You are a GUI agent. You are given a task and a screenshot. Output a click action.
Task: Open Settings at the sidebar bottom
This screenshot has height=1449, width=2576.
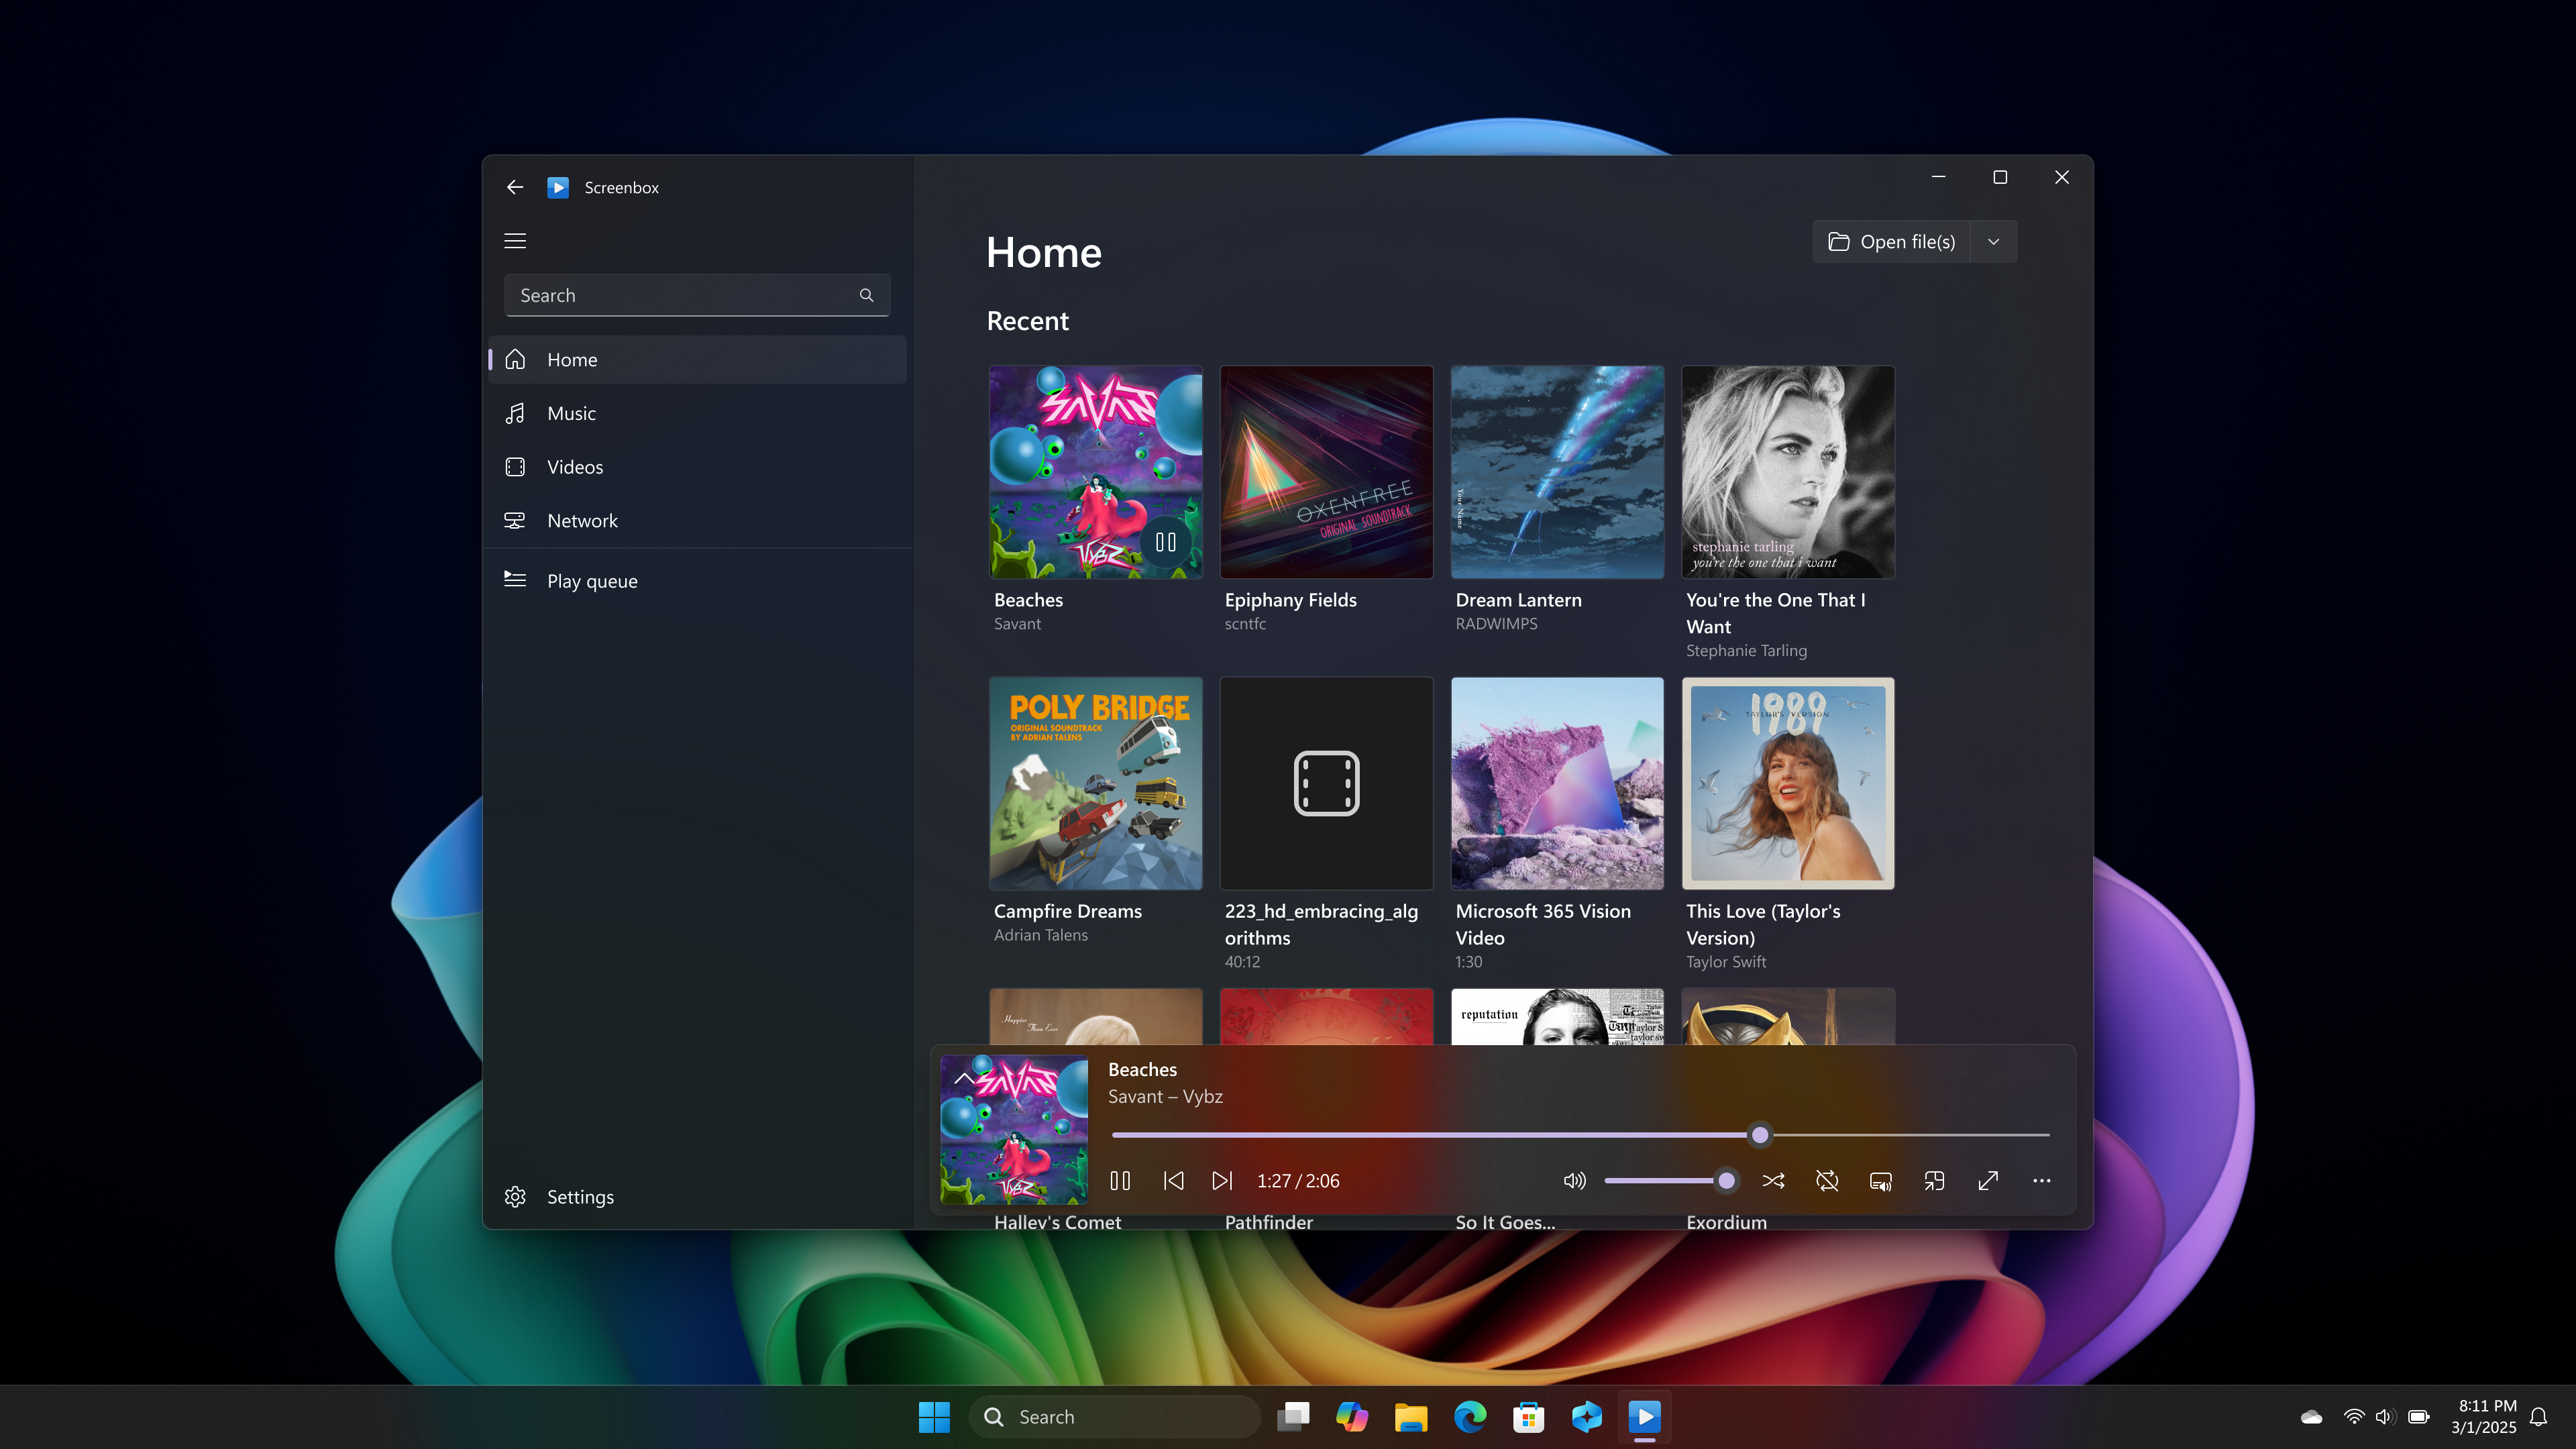coord(580,1197)
